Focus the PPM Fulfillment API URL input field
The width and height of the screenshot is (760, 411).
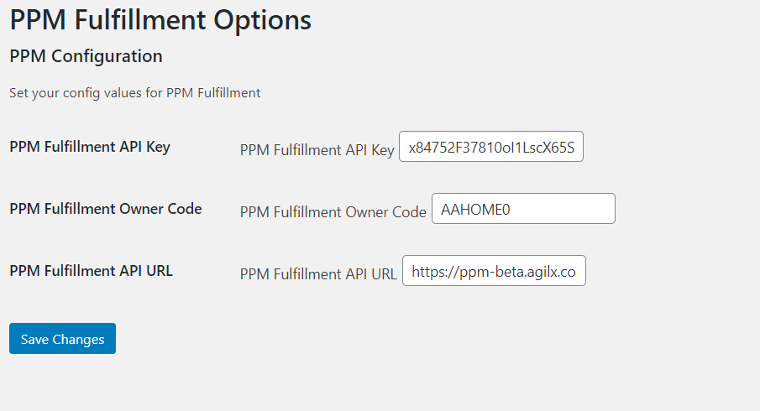[494, 271]
